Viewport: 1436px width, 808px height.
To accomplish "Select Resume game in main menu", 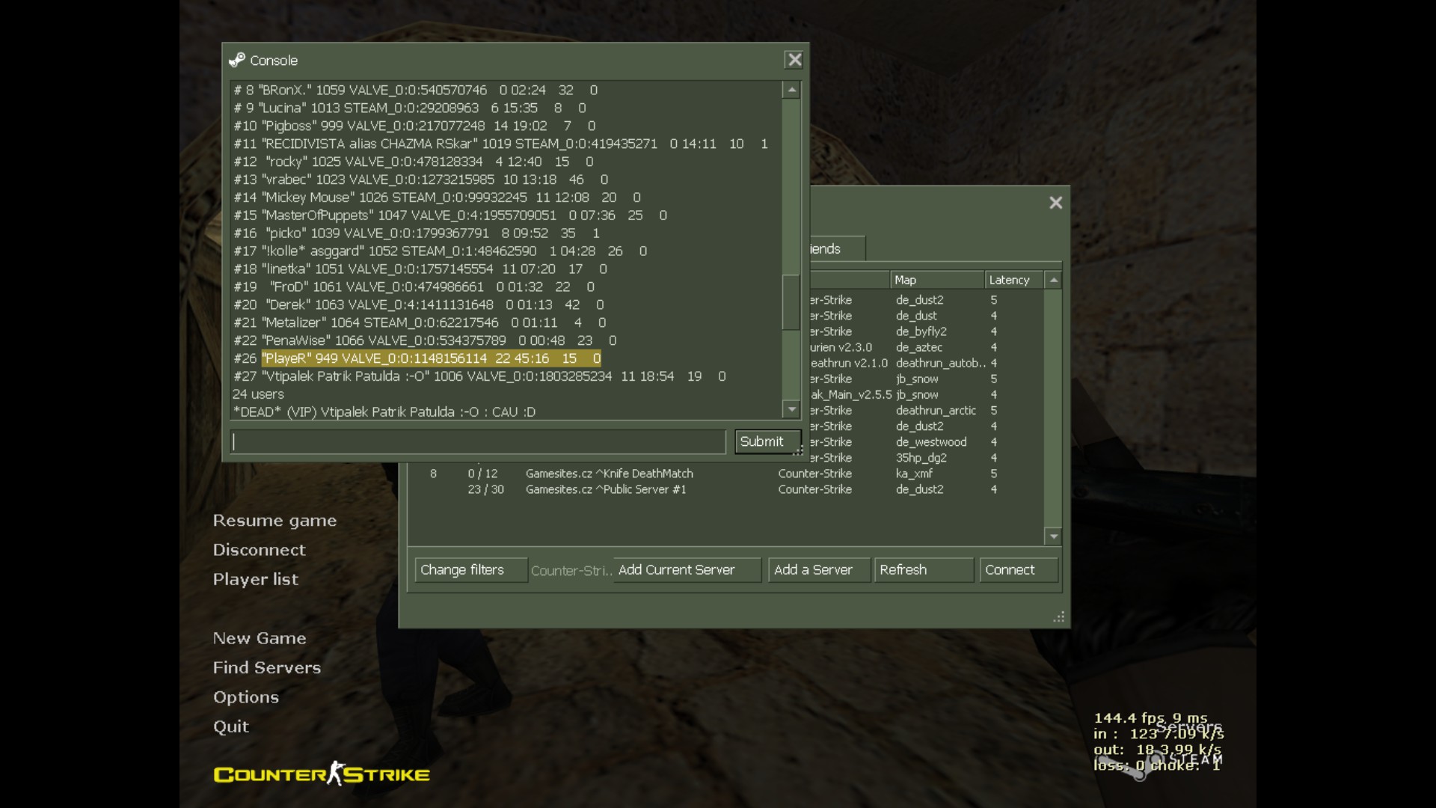I will (274, 521).
